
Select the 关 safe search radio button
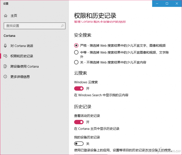76,62
